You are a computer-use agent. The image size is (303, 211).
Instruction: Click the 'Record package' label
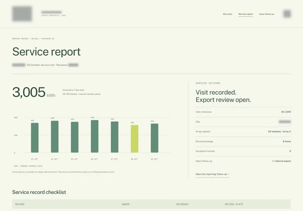204,141
